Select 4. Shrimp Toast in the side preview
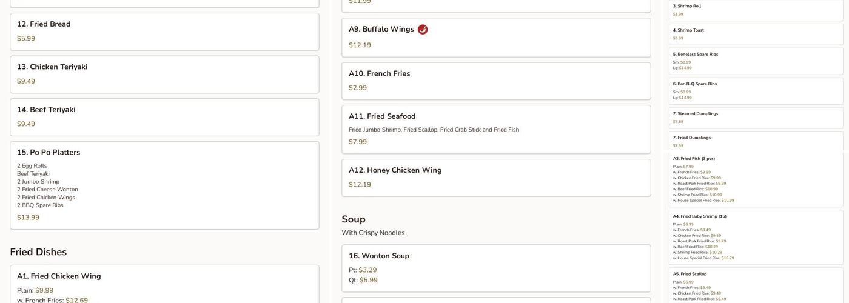The image size is (849, 303). tap(756, 35)
